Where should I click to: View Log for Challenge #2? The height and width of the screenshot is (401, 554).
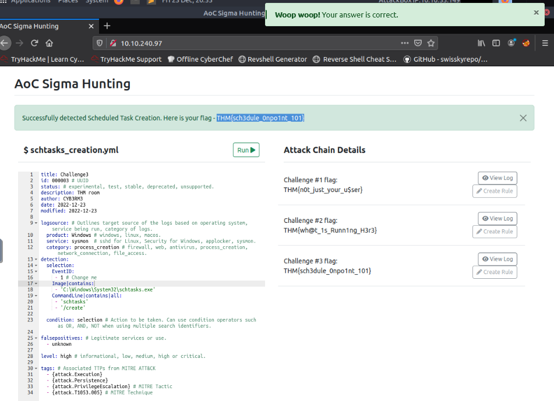[x=497, y=218]
